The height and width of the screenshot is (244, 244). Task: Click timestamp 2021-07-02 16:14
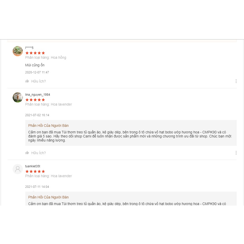[x=37, y=115]
